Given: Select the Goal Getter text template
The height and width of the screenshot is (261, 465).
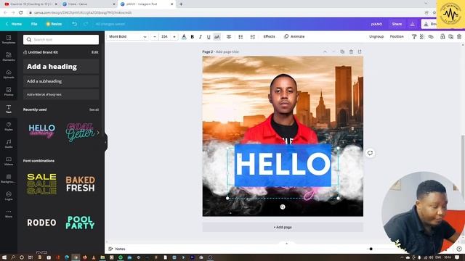Looking at the screenshot, I should pyautogui.click(x=80, y=132).
